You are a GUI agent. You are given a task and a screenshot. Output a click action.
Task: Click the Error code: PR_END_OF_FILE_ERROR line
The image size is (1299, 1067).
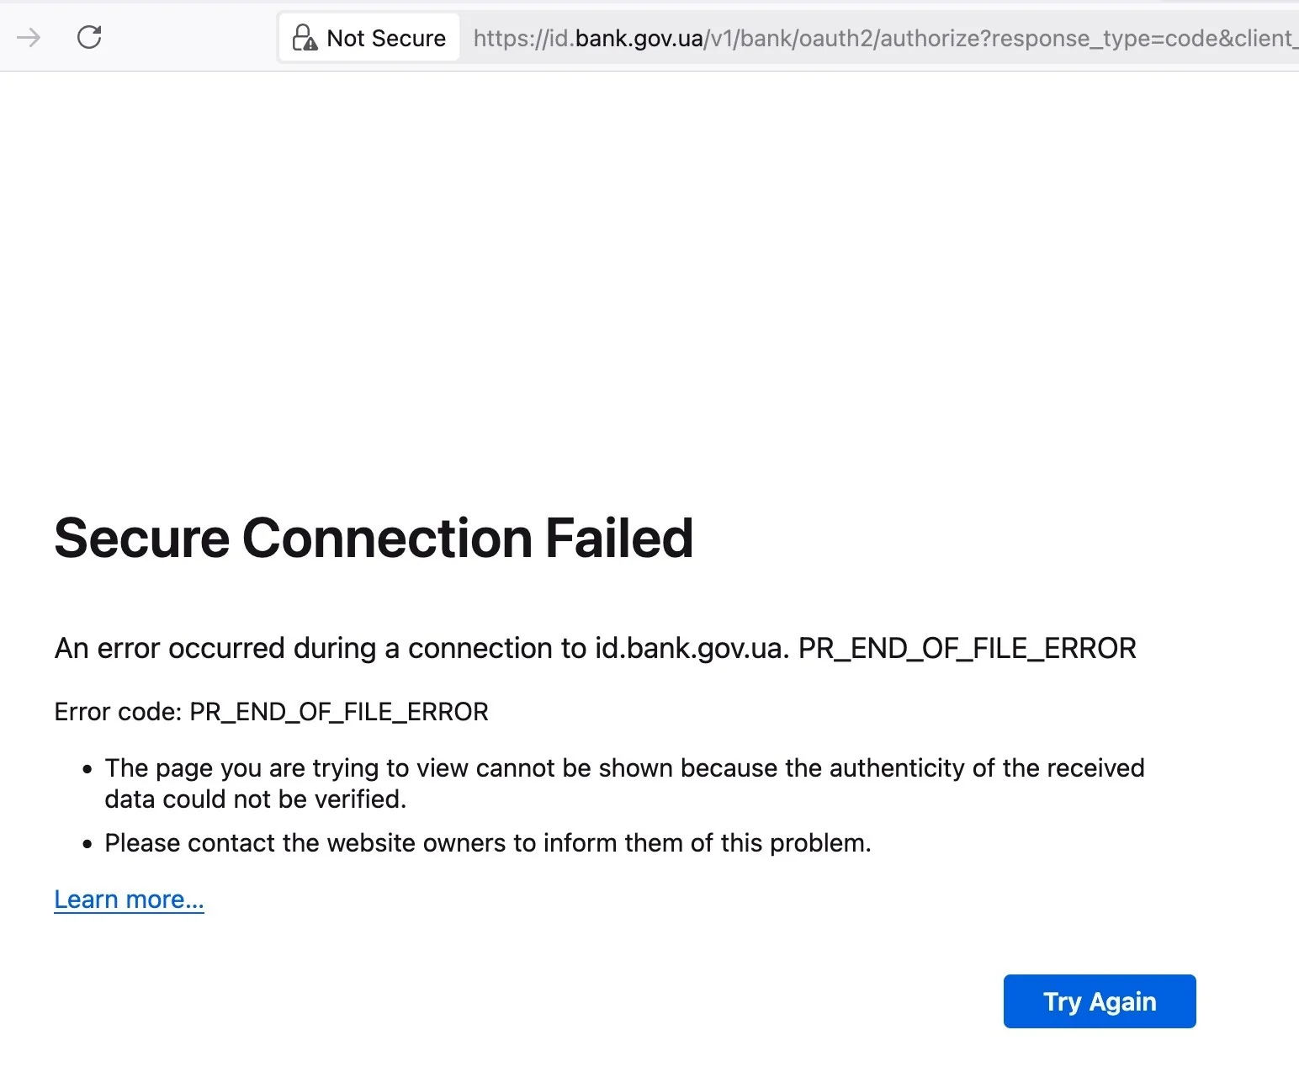pos(271,712)
